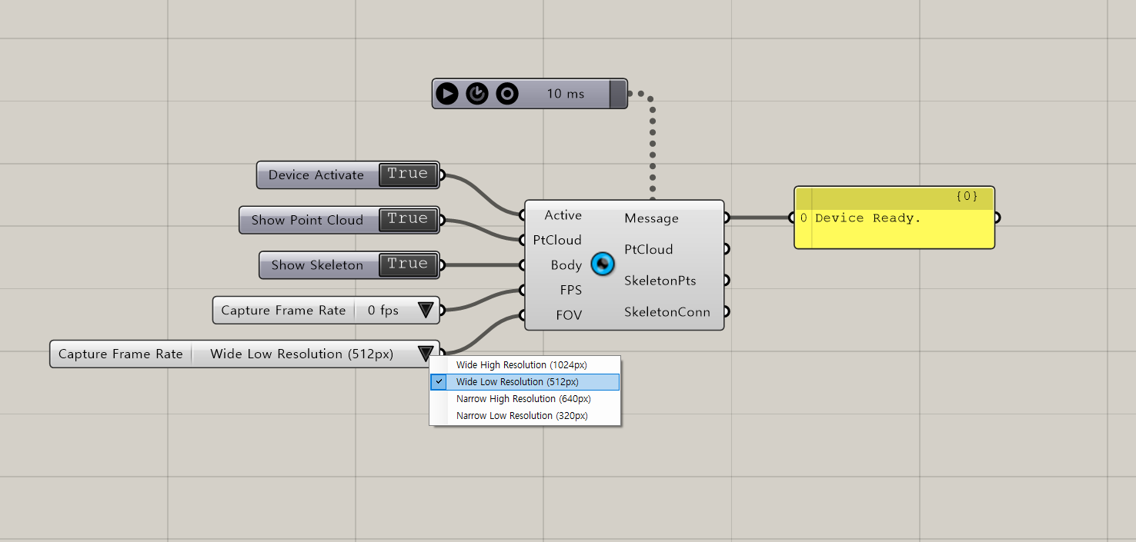
Task: Toggle Show Point Cloud True button
Action: [x=408, y=220]
